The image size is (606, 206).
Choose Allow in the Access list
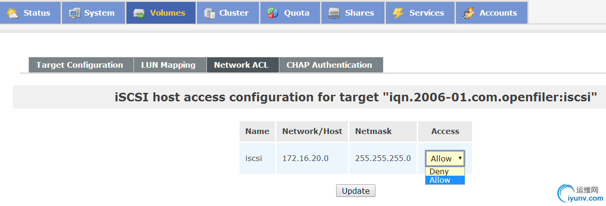pos(445,180)
